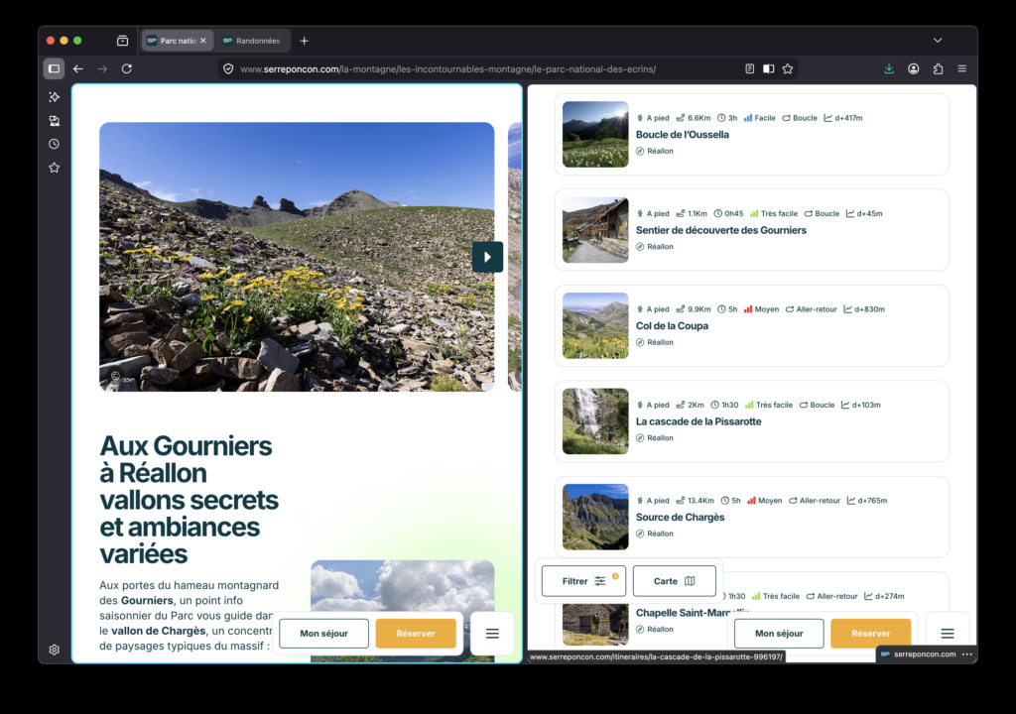Close the Parc national tab
This screenshot has height=714, width=1016.
[x=203, y=41]
